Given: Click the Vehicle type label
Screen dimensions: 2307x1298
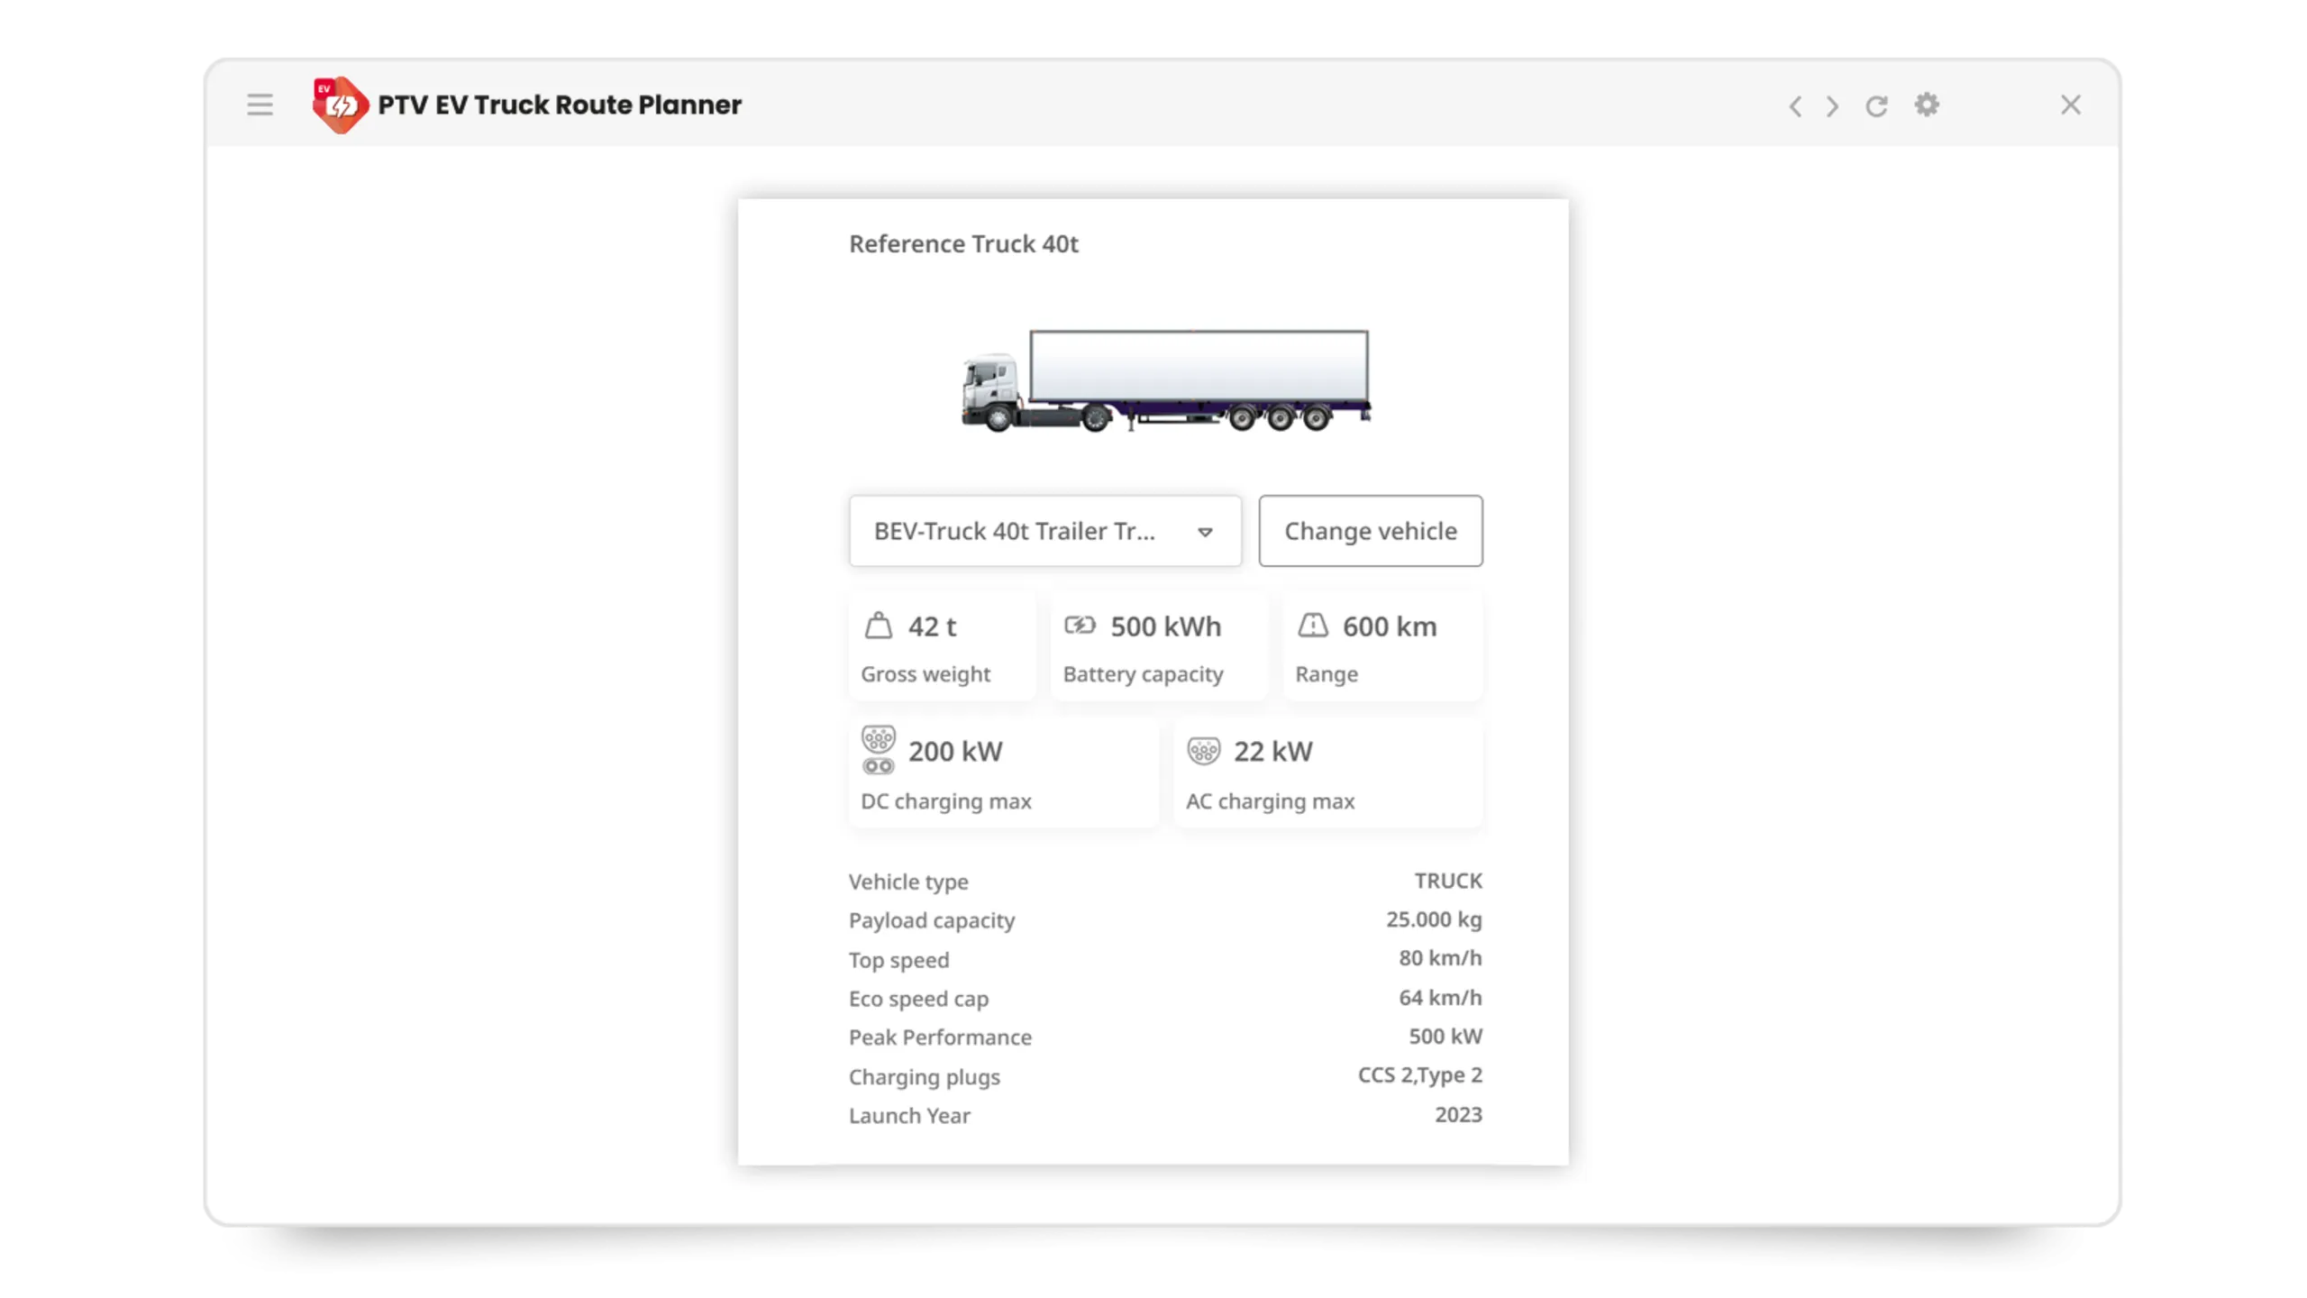Looking at the screenshot, I should coord(908,882).
